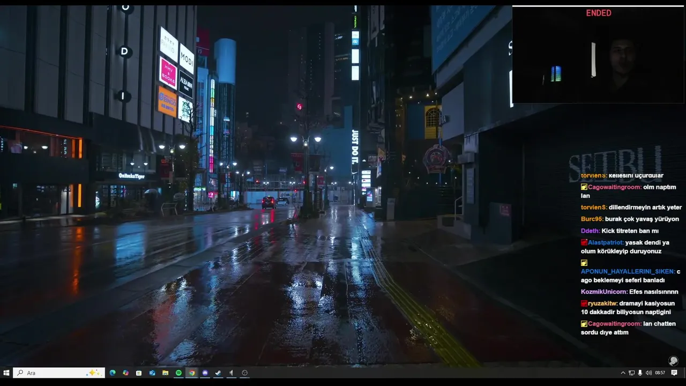This screenshot has height=386, width=686.
Task: Open Outlook from the taskbar
Action: (152, 373)
